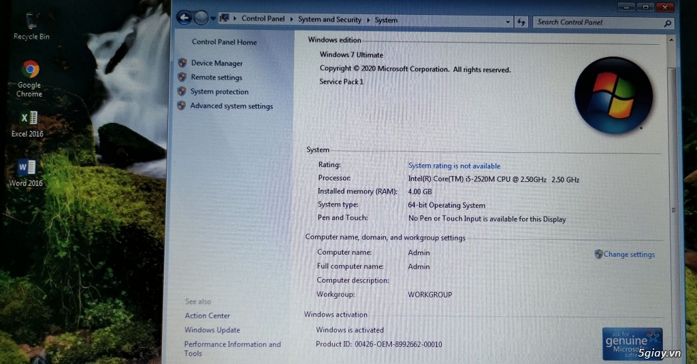Screen dimensions: 697x364
Task: Click the shield icon beside Device Manager
Action: (182, 62)
